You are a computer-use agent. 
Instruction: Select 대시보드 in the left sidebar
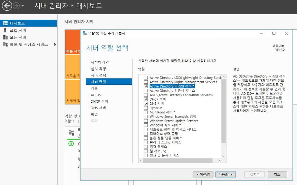(28, 23)
